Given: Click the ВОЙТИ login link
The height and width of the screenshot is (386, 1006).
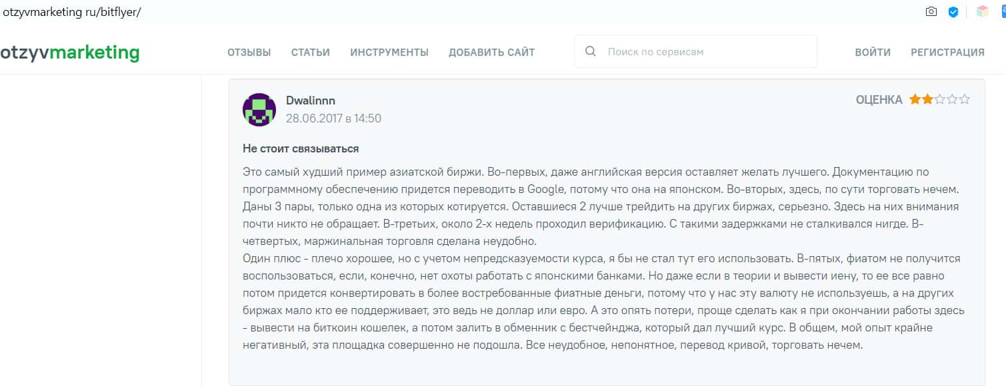Looking at the screenshot, I should (x=873, y=53).
